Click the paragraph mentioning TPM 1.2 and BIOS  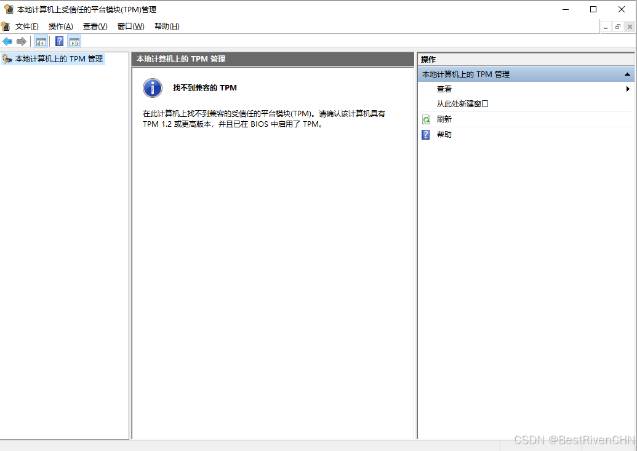click(x=264, y=119)
